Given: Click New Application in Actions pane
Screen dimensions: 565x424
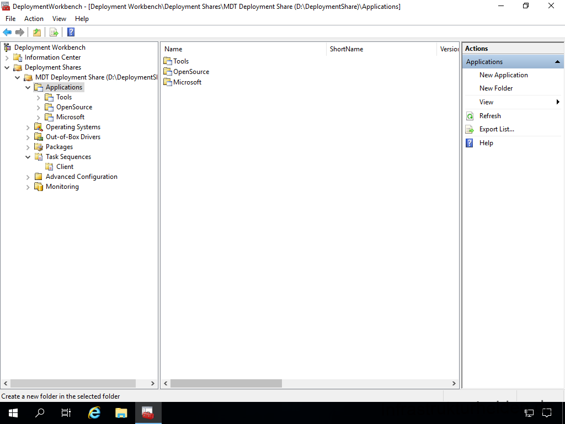Looking at the screenshot, I should pyautogui.click(x=503, y=75).
